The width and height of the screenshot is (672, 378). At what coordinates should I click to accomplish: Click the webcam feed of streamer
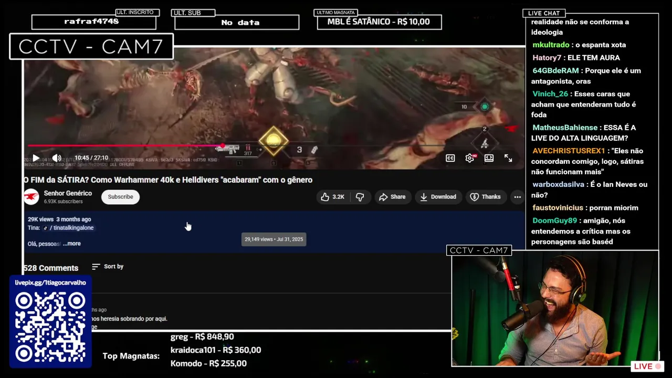coord(555,310)
